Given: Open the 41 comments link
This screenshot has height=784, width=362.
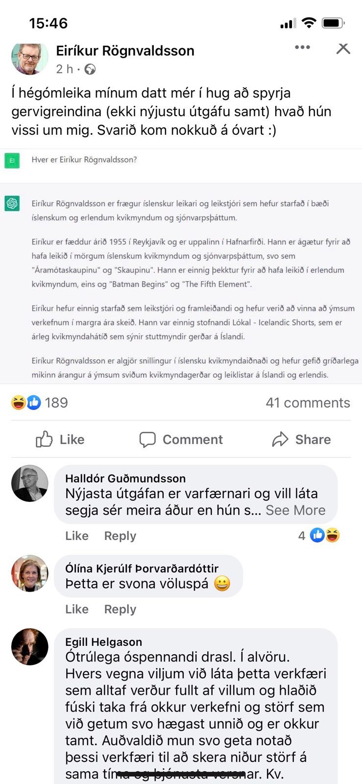Looking at the screenshot, I should (308, 403).
